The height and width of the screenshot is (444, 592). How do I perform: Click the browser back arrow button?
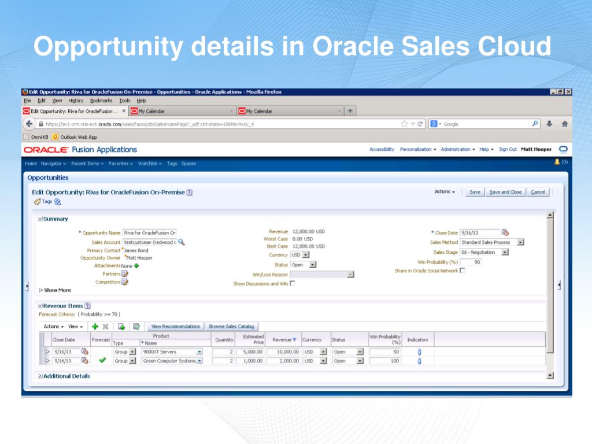click(29, 124)
